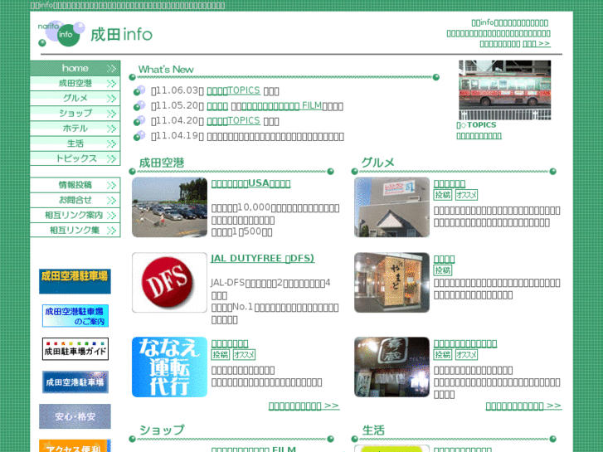Select the グルメ sidebar menu

(x=75, y=98)
